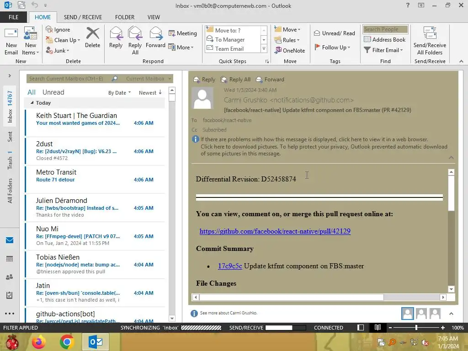Viewport: 468px width, 351px height.
Task: Click the ribbon Forward button
Action: (x=155, y=37)
